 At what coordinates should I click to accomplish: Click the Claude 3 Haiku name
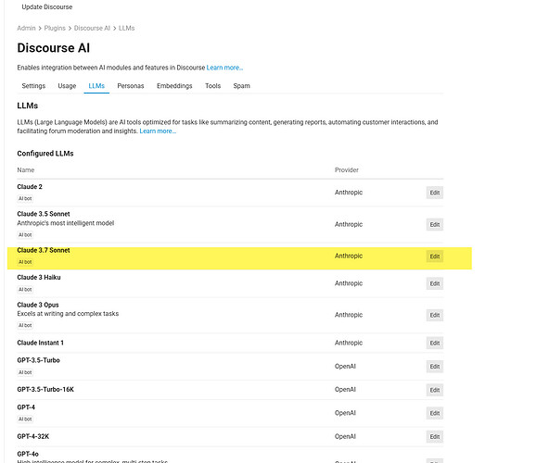click(39, 277)
